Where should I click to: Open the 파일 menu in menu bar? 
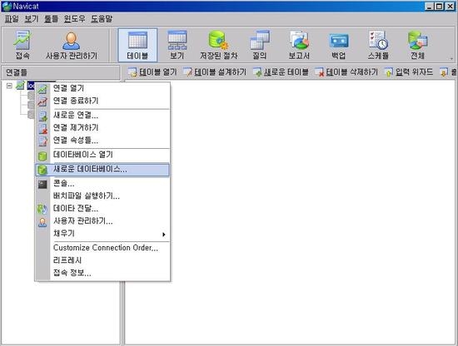(x=12, y=19)
